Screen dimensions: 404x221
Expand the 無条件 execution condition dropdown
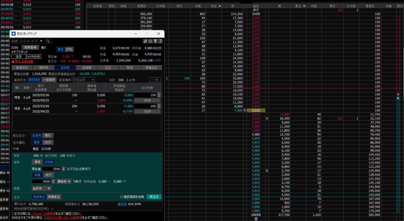coord(64,181)
